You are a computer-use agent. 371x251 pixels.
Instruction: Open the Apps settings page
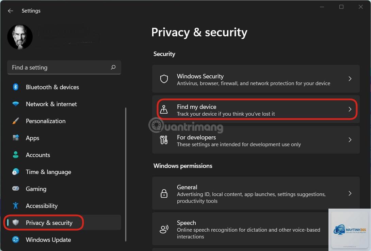(x=64, y=138)
